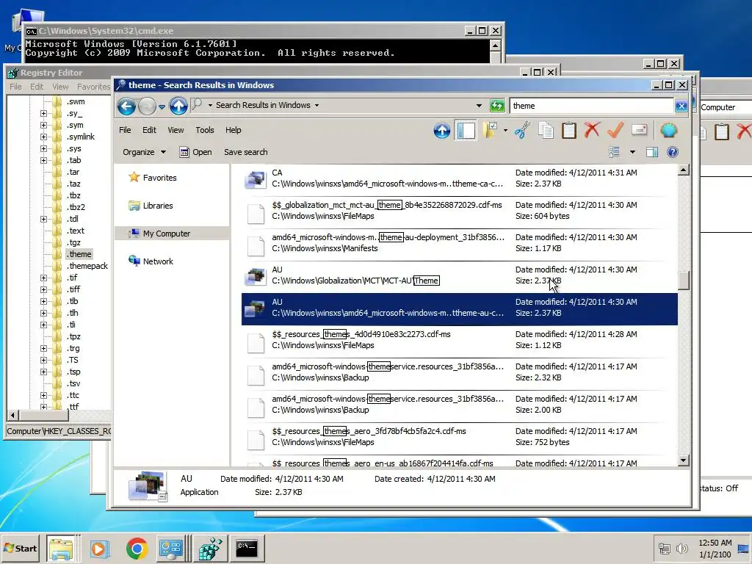This screenshot has height=564, width=752.
Task: Open dropdown after Search Results in Windows
Action: 317,106
